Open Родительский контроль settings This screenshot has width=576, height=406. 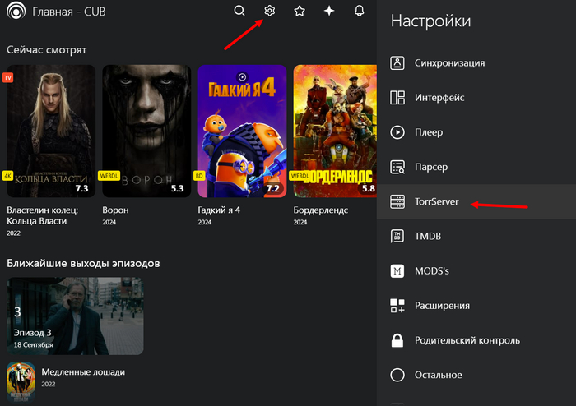tap(476, 340)
